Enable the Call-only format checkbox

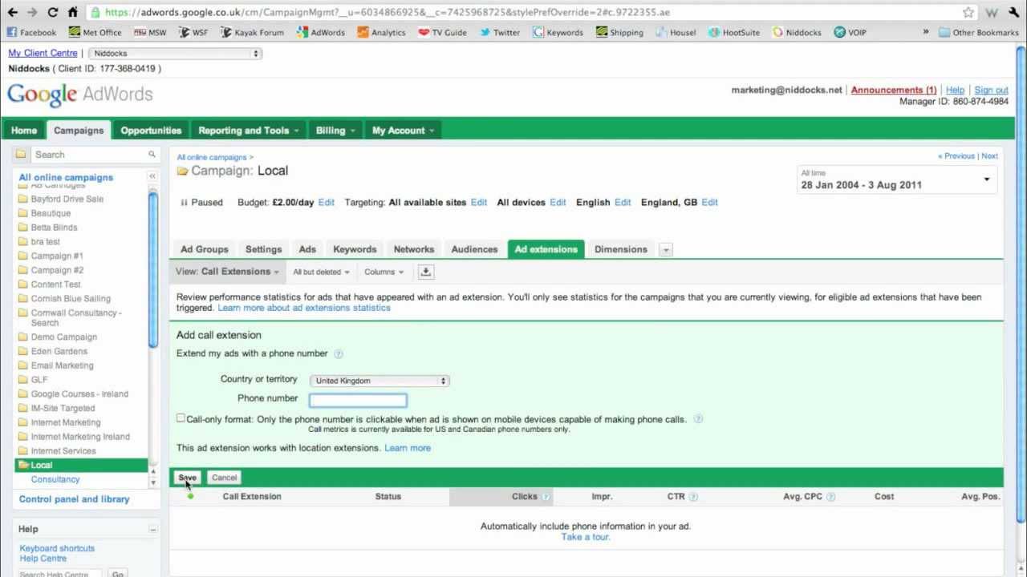[181, 418]
